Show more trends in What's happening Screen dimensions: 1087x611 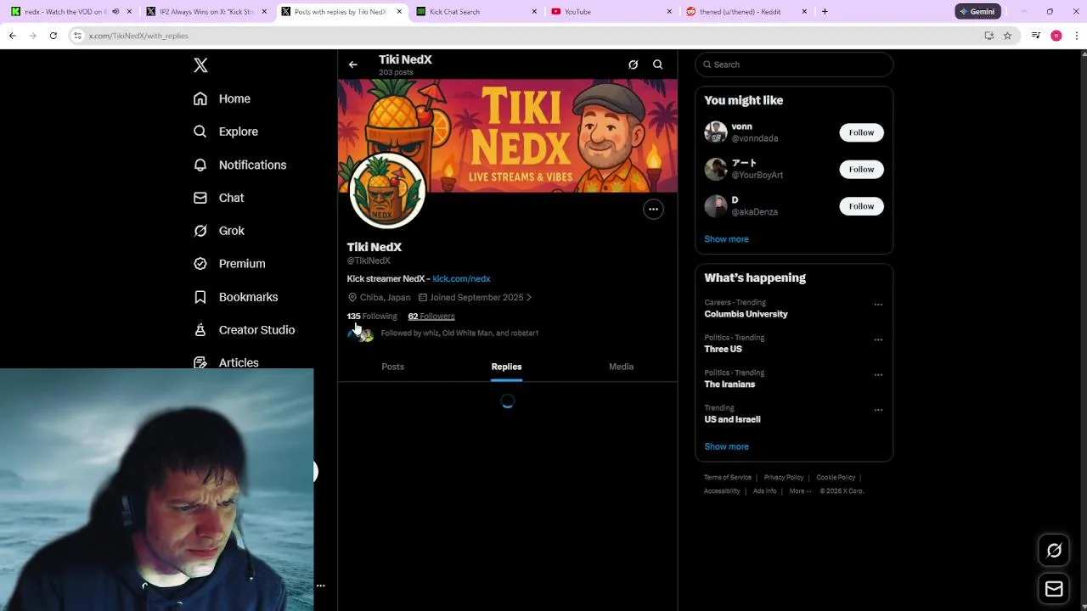(726, 446)
